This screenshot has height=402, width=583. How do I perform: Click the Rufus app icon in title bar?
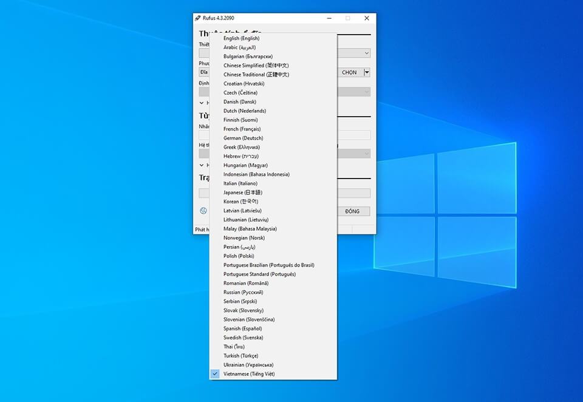click(198, 18)
